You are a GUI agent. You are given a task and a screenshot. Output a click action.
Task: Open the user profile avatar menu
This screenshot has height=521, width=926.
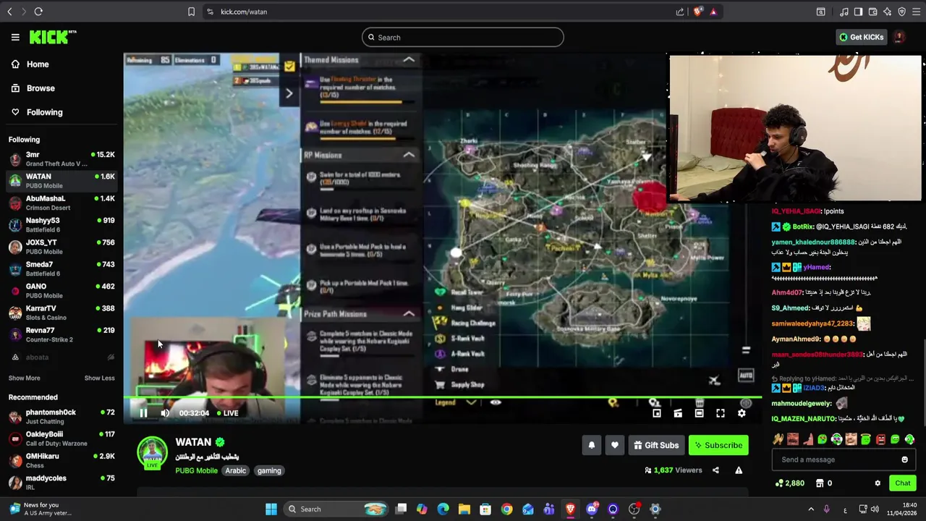pos(899,37)
